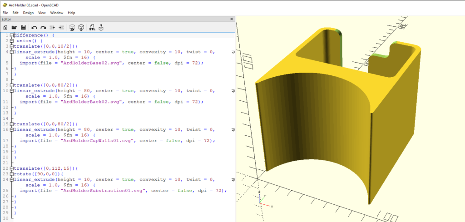465x222 pixels.
Task: Run Preview with the cube arrows icon
Action: coord(72,28)
